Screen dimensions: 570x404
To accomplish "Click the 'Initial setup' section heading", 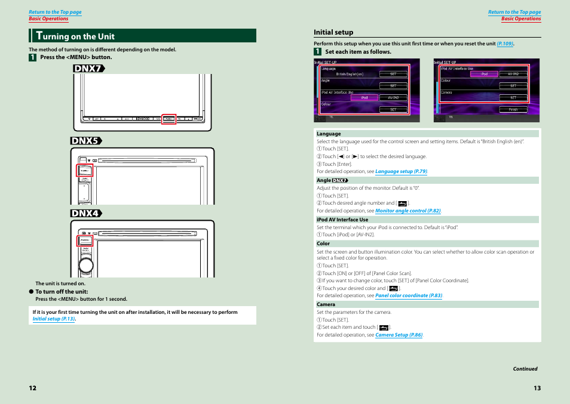I will point(333,32).
